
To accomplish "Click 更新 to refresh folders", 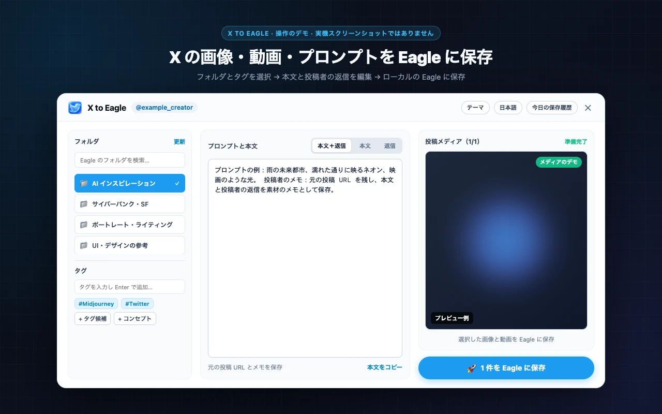I will 179,142.
